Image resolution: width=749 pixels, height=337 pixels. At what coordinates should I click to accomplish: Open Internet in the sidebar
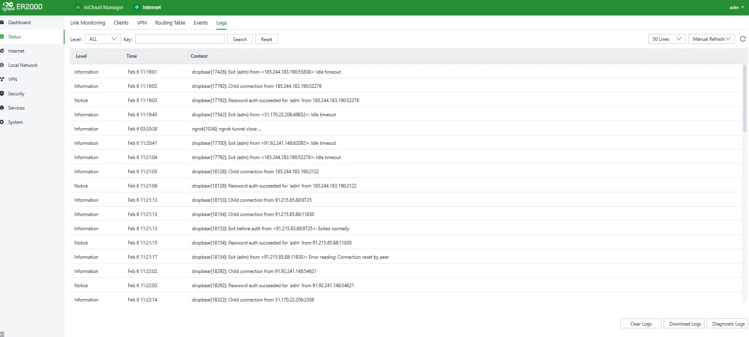[x=16, y=51]
